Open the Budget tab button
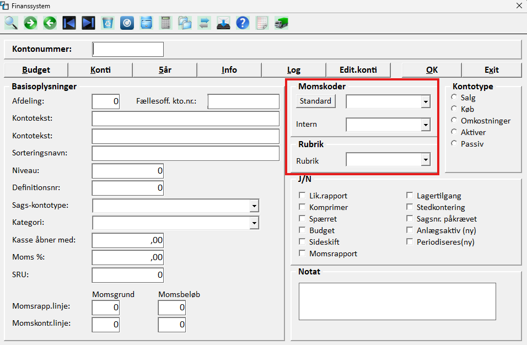 click(x=36, y=70)
